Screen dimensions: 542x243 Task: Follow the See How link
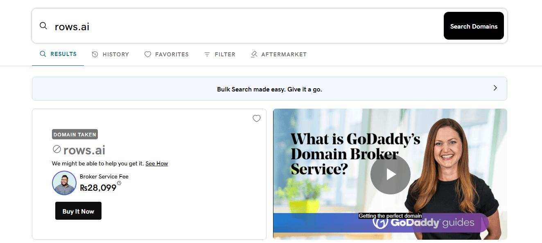[x=157, y=163]
